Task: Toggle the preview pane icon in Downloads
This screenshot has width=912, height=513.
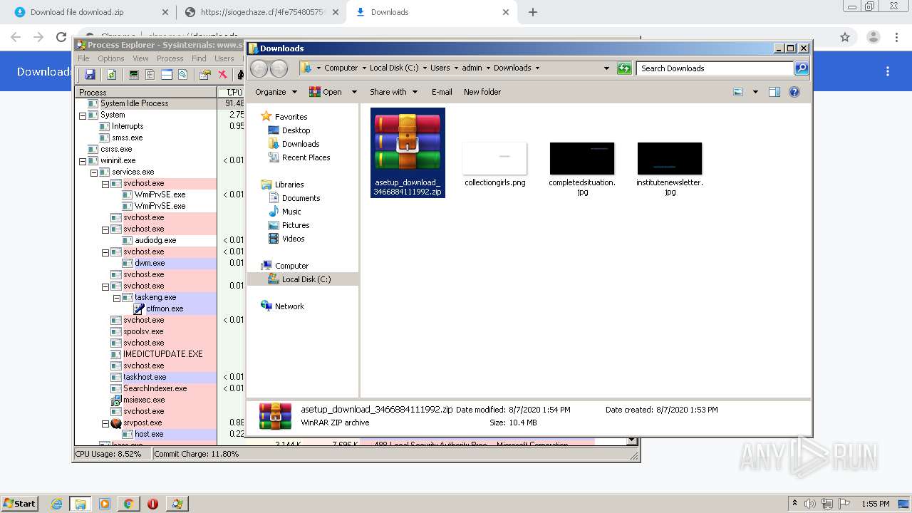Action: 774,92
